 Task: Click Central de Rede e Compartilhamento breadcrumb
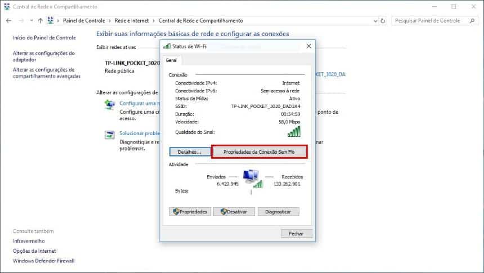point(201,21)
